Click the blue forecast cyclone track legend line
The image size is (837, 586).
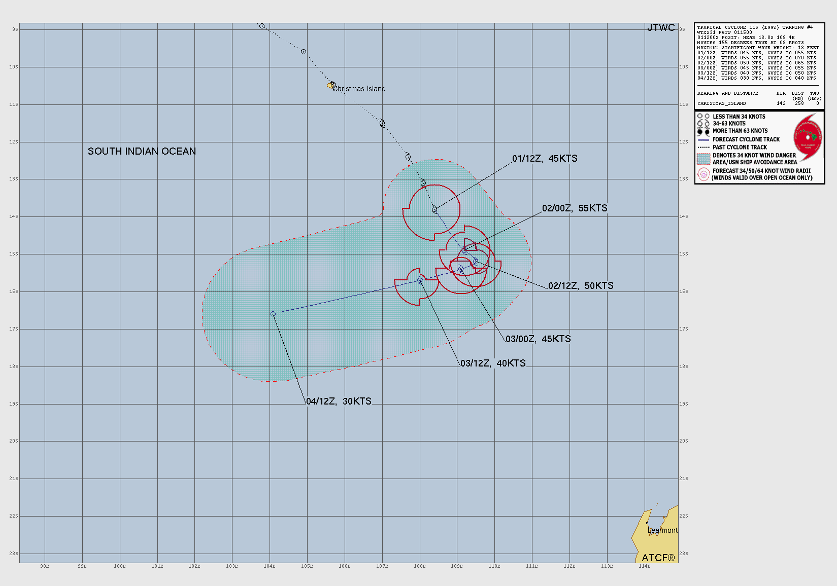coord(703,139)
